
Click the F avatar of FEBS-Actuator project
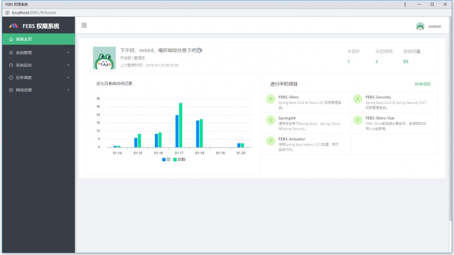pyautogui.click(x=271, y=141)
